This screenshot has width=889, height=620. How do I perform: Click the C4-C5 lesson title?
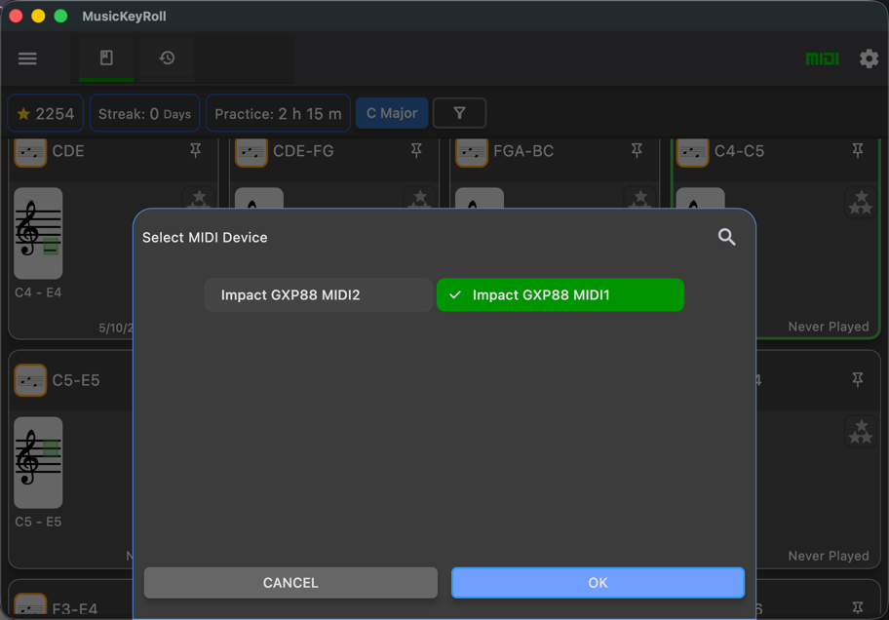pos(739,151)
